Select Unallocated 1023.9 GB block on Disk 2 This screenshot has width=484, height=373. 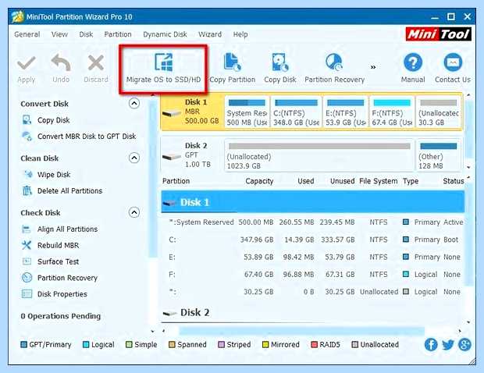319,155
